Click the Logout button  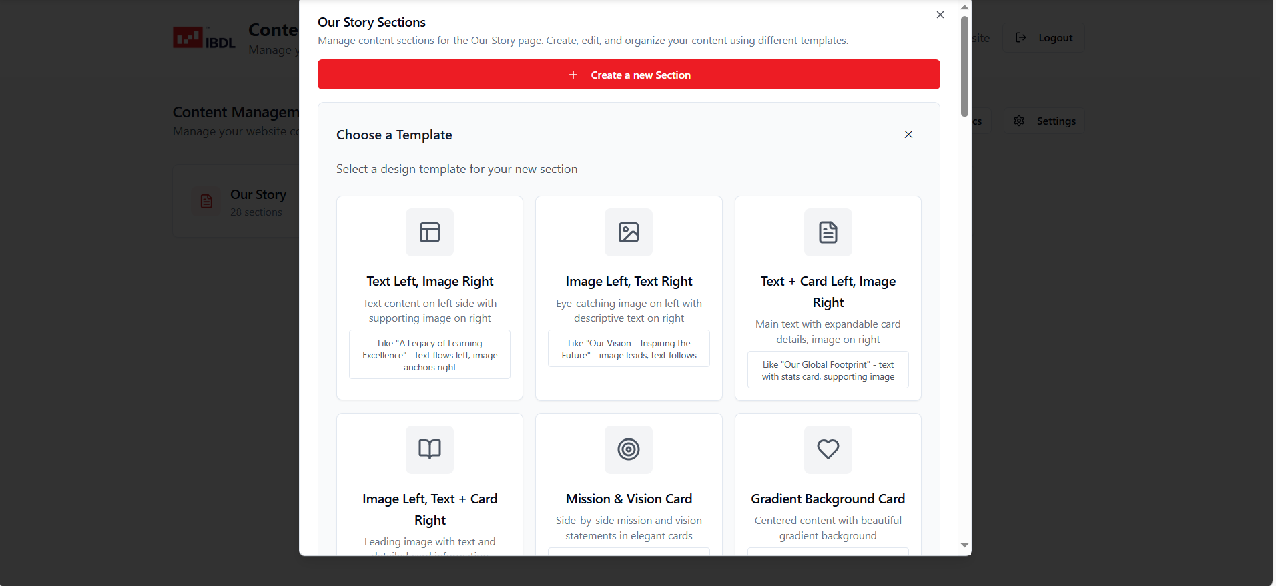point(1044,38)
